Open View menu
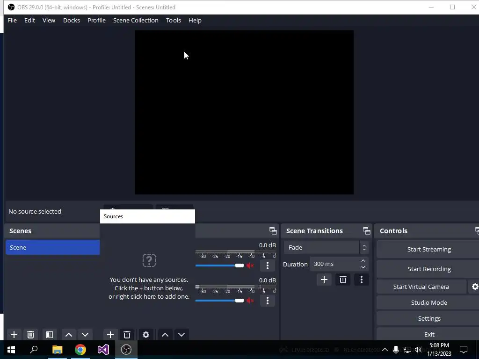The image size is (479, 359). point(49,20)
